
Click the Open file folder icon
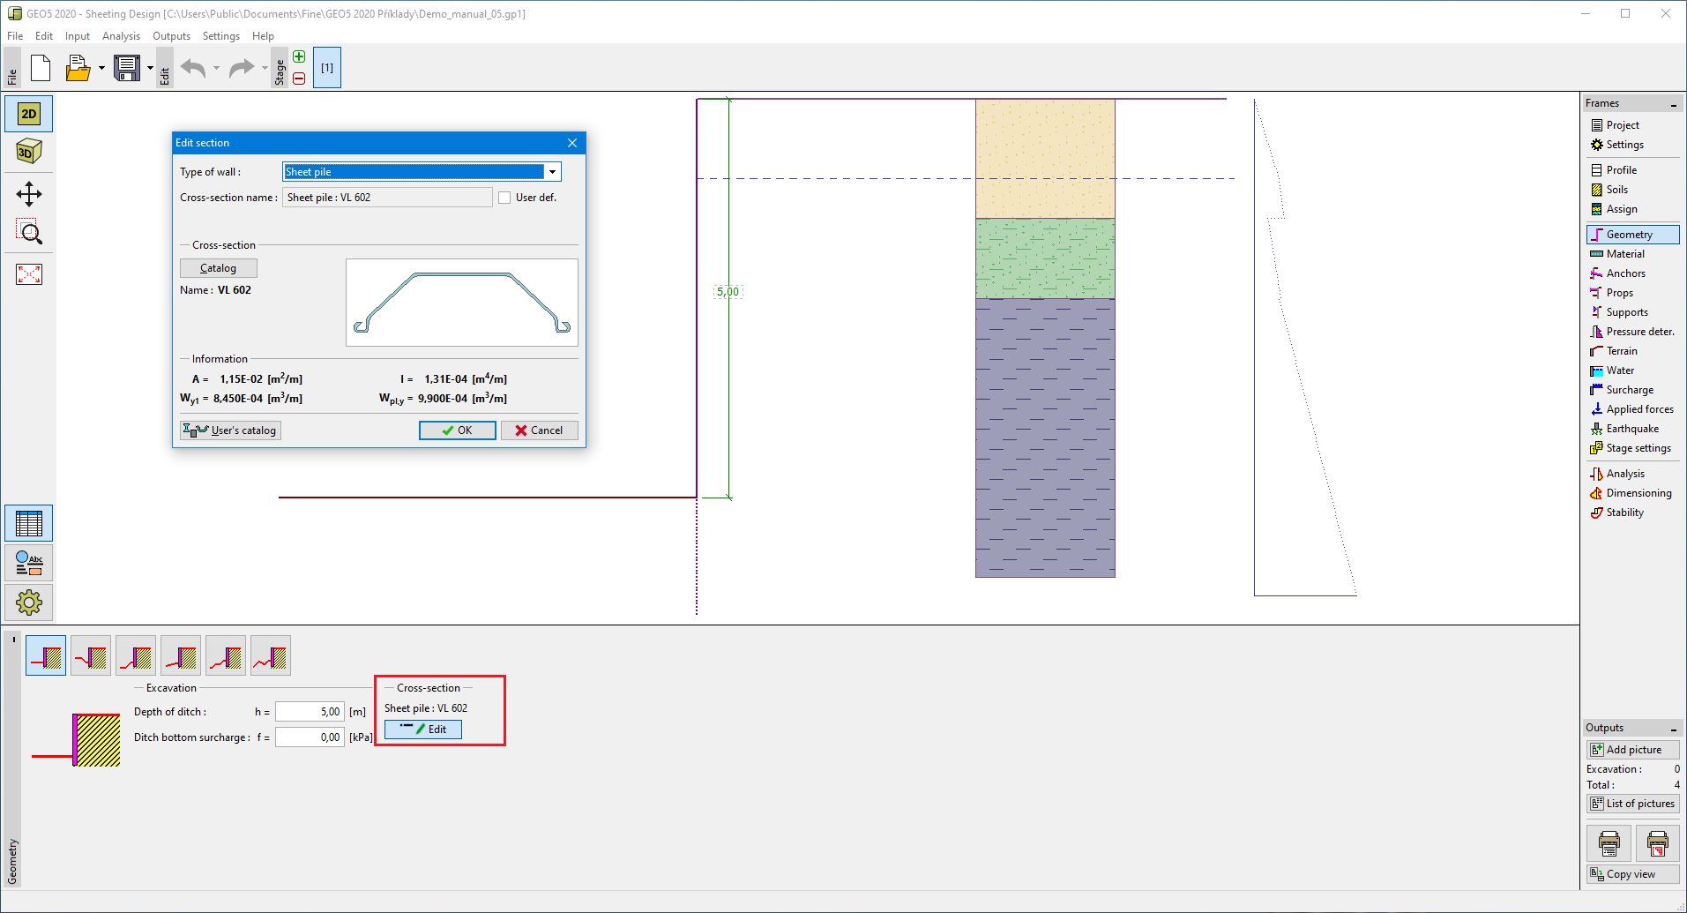[x=78, y=68]
